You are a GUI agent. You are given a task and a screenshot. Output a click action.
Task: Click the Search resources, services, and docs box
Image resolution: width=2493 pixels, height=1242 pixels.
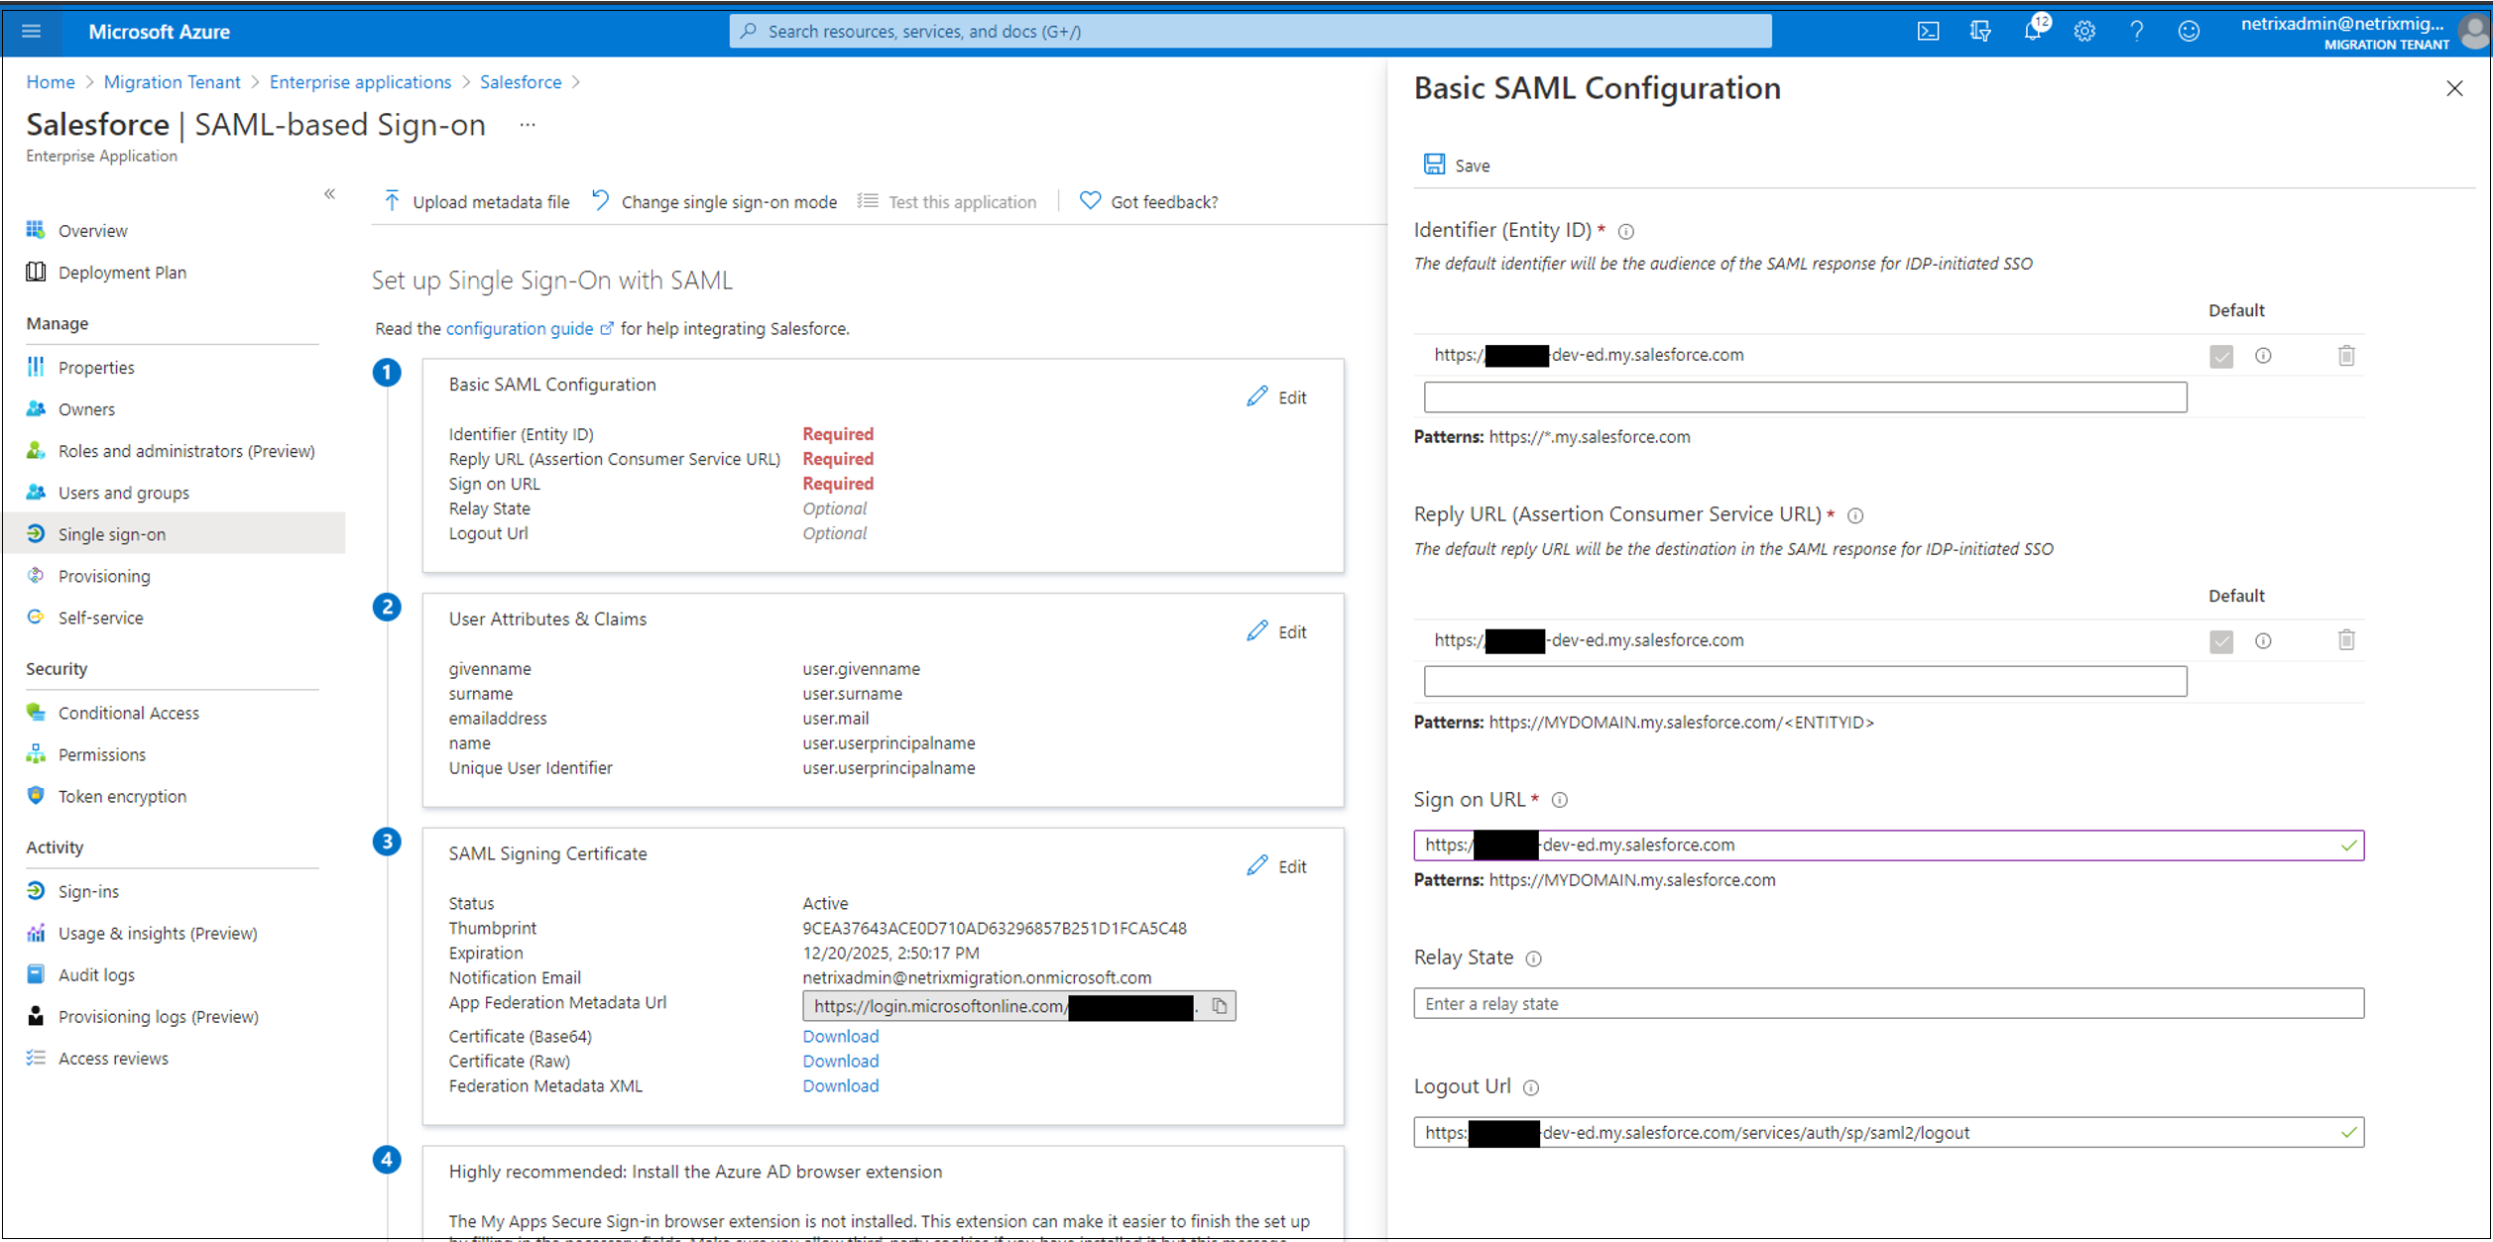pyautogui.click(x=1250, y=31)
